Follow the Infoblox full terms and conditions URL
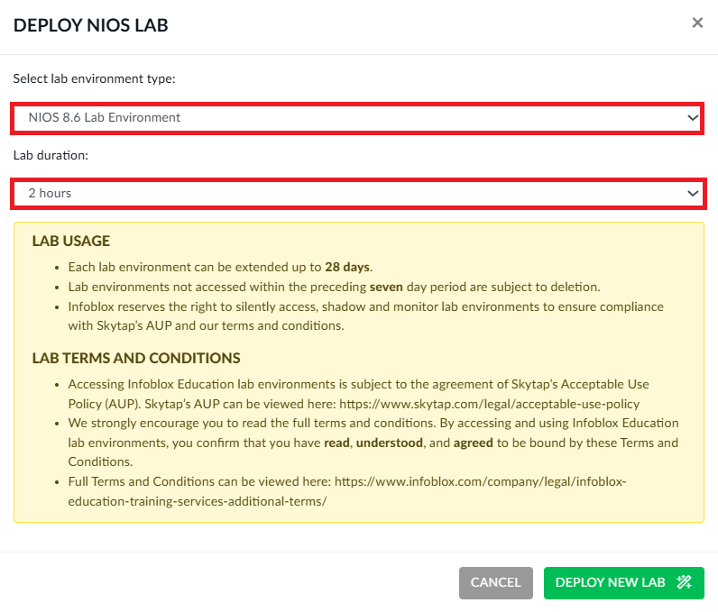 [x=347, y=491]
